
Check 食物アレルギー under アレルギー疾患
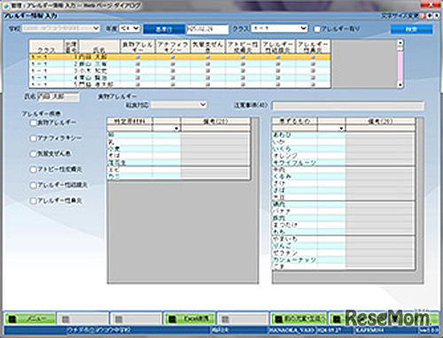(x=33, y=122)
